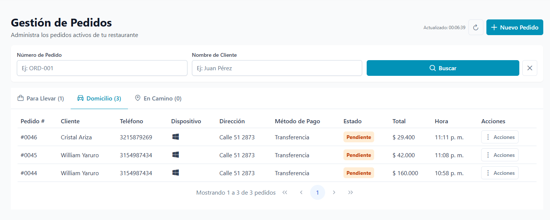Click the Windows device icon for order #0046

pyautogui.click(x=175, y=137)
